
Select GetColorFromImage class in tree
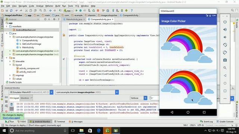click(x=31, y=44)
